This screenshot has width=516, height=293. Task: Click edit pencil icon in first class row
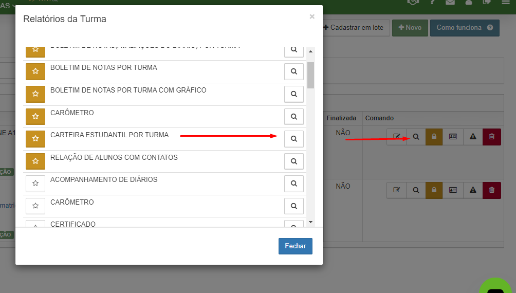(x=397, y=137)
